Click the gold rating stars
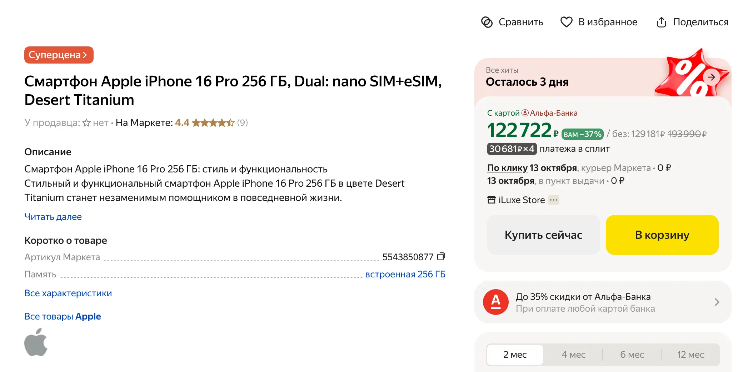The height and width of the screenshot is (372, 753). 213,123
